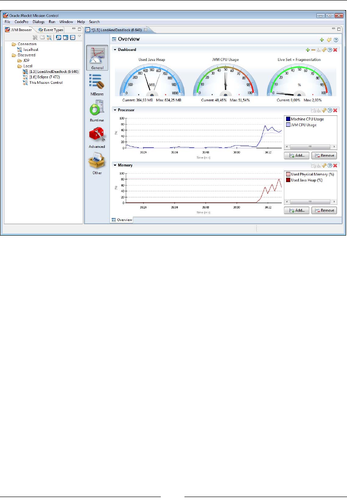Open the Advanced toolbox group

coord(97,137)
